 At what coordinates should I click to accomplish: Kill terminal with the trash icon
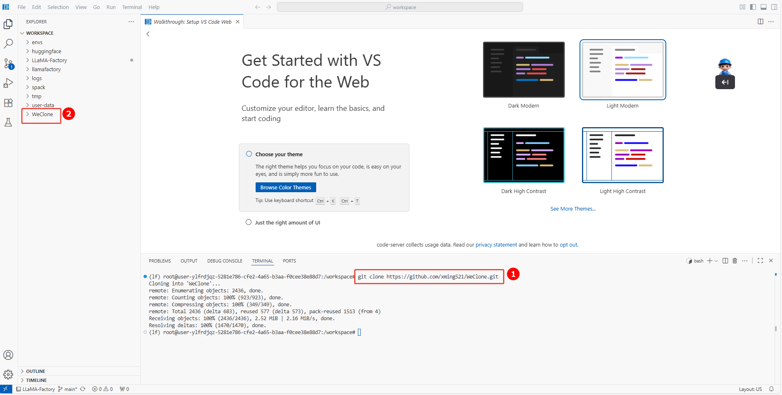point(735,261)
